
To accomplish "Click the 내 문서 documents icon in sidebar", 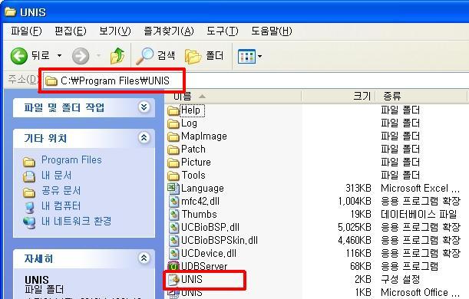I will pos(29,176).
